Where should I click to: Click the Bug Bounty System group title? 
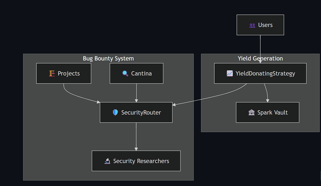pos(108,58)
